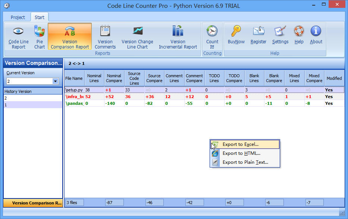Choose Export to Plain Text... menu entry
Image resolution: width=348 pixels, height=219 pixels.
[245, 162]
